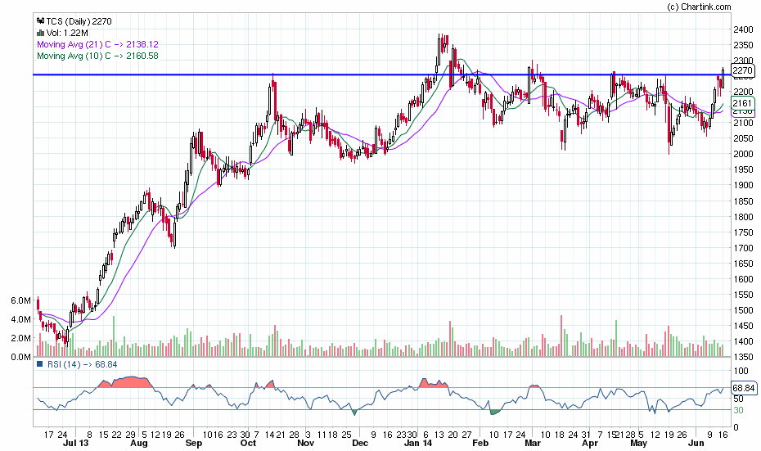
Task: Click the 0.0M volume axis label
Action: (21, 357)
